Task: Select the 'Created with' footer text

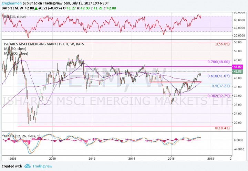Action: [12, 166]
